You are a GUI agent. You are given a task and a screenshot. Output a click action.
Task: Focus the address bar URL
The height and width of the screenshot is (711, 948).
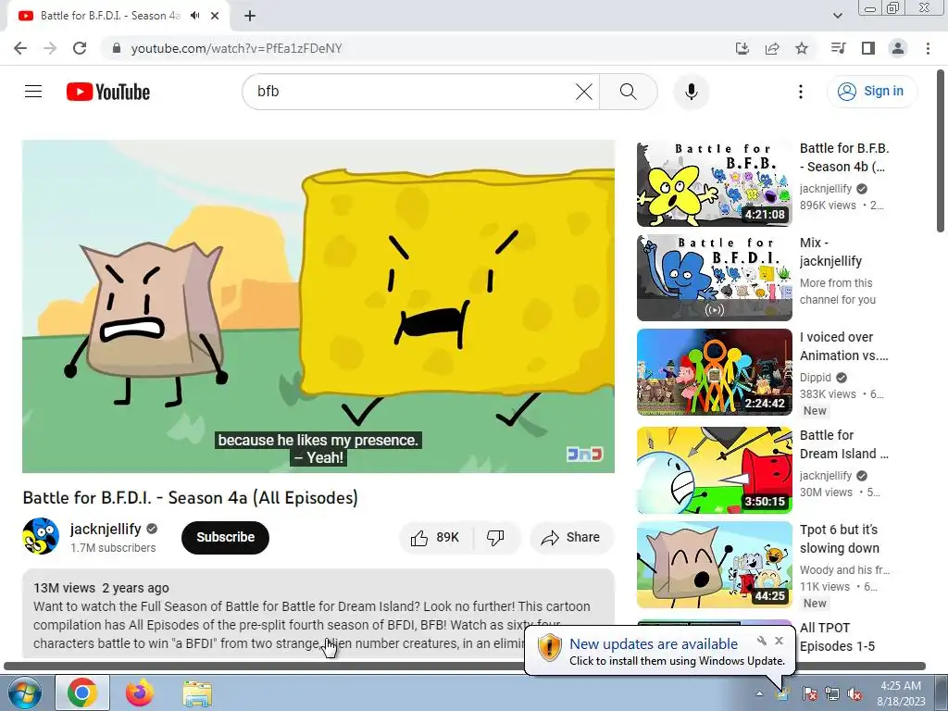pos(236,48)
